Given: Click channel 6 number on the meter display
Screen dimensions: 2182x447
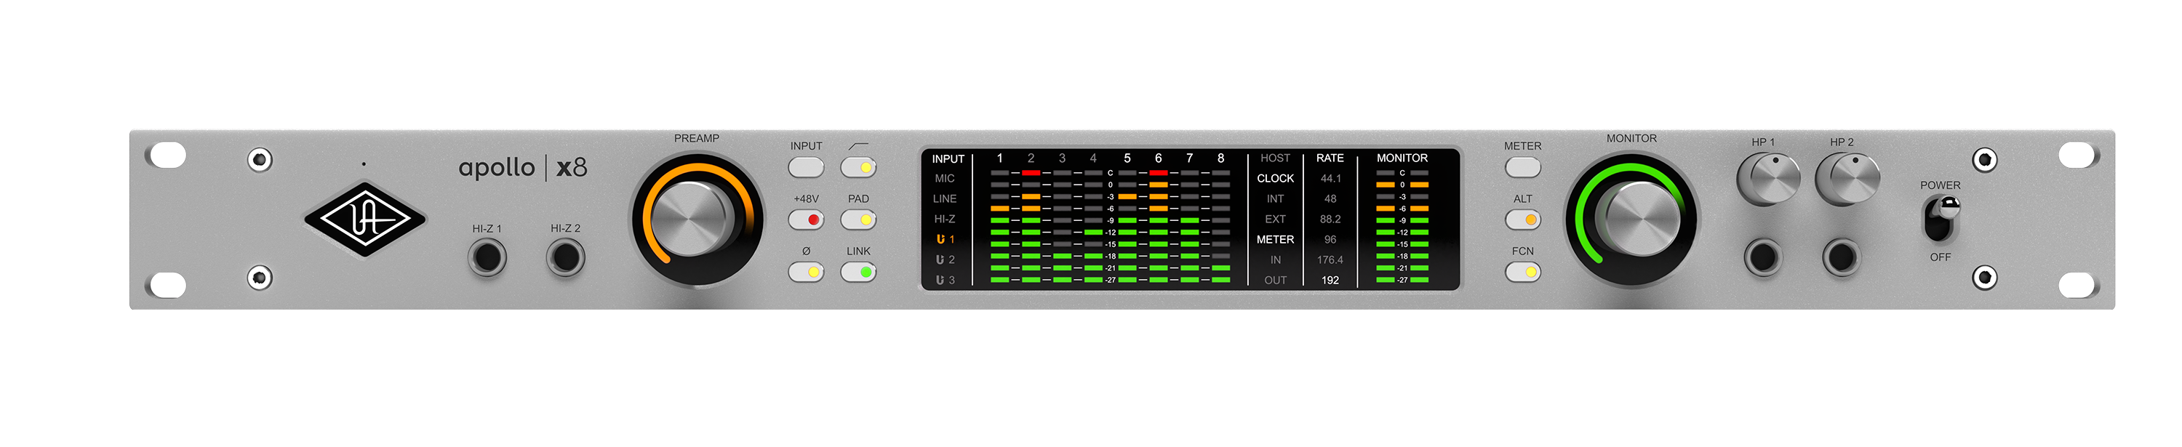Looking at the screenshot, I should (1158, 158).
